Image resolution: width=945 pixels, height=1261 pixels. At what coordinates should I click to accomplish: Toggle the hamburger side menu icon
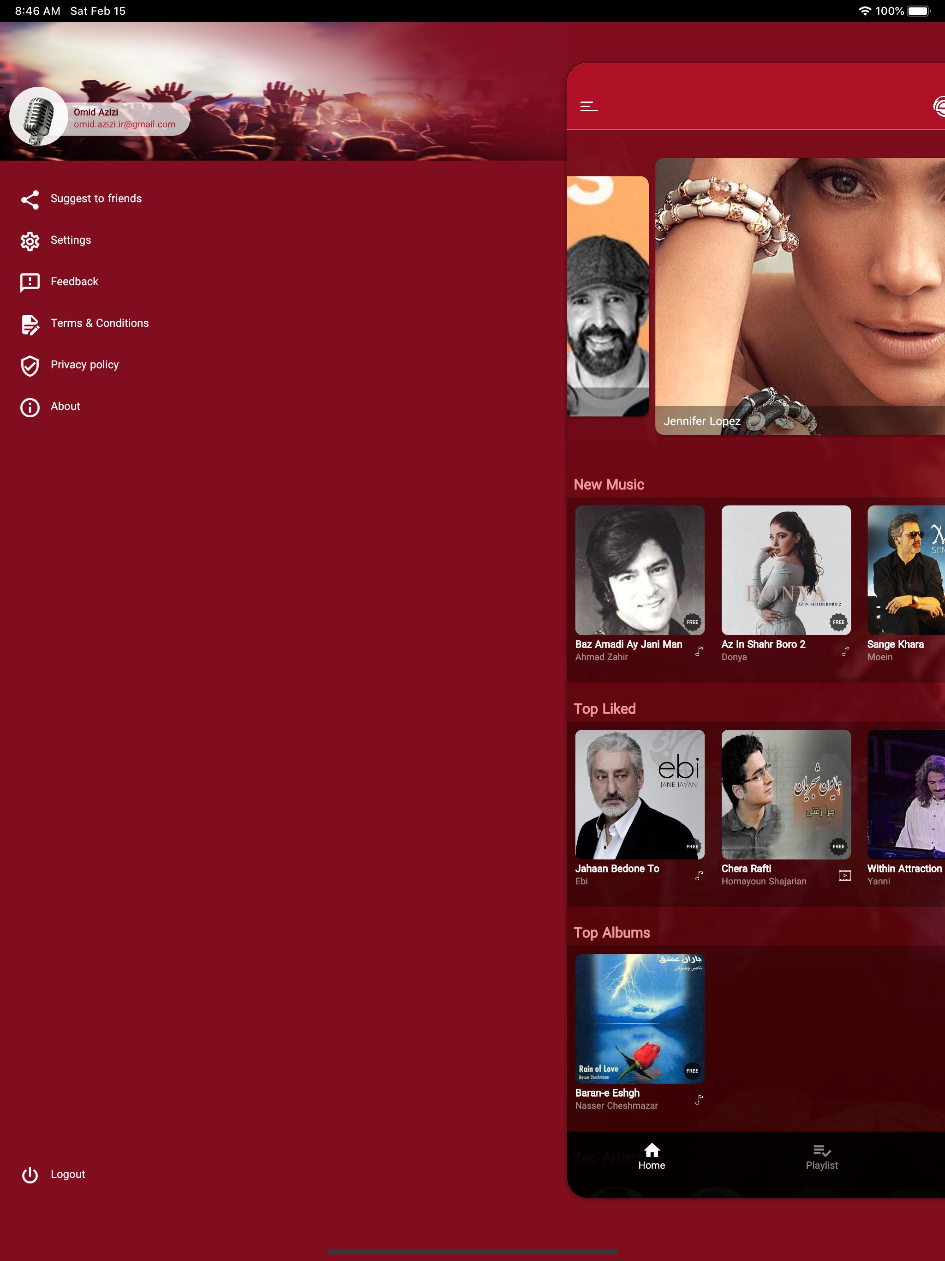(589, 107)
